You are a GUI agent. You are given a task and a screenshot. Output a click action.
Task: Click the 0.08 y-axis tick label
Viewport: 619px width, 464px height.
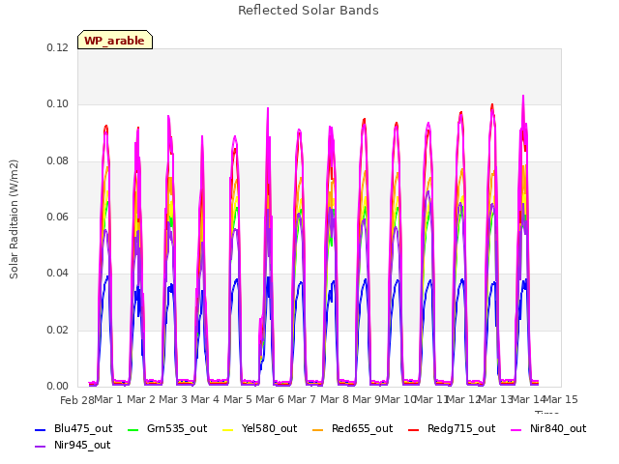[58, 161]
